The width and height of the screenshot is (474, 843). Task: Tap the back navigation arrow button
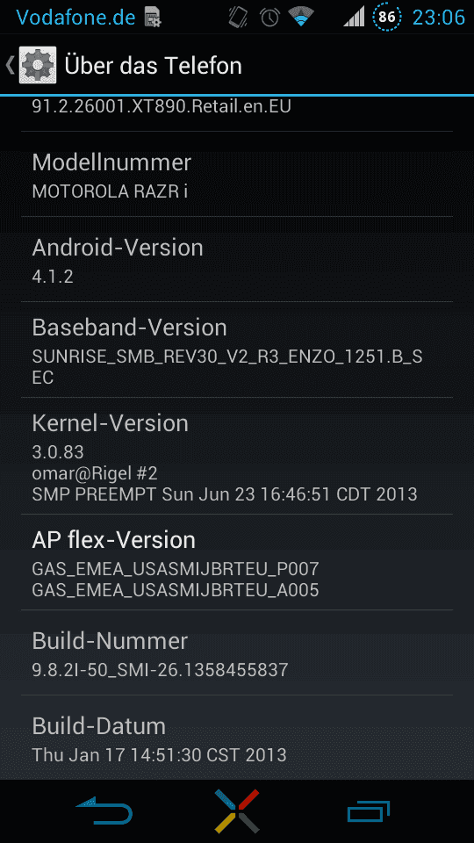(x=104, y=812)
